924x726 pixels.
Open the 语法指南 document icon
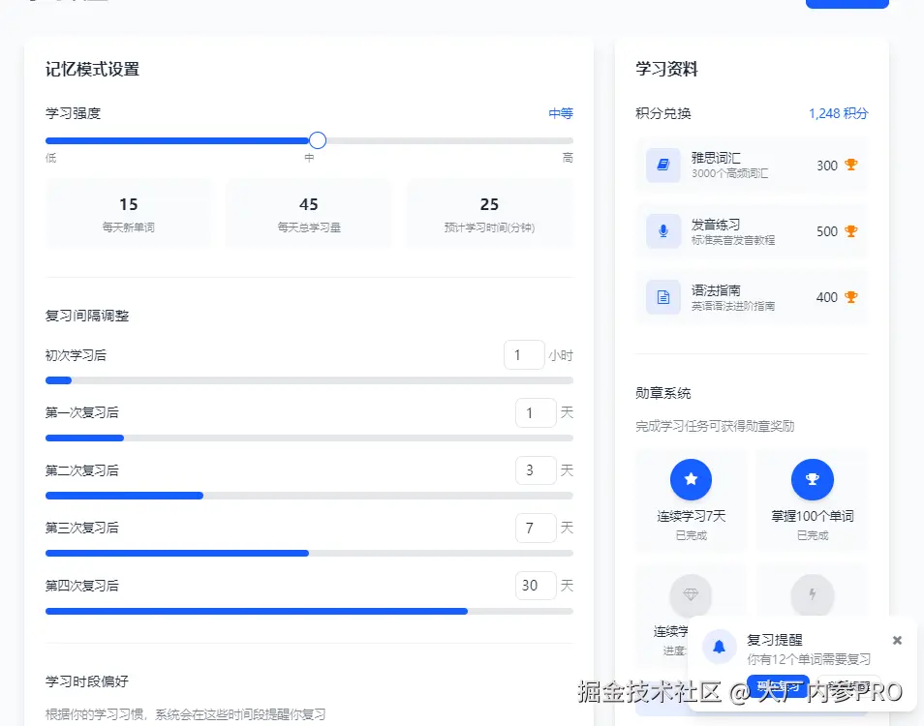[662, 297]
